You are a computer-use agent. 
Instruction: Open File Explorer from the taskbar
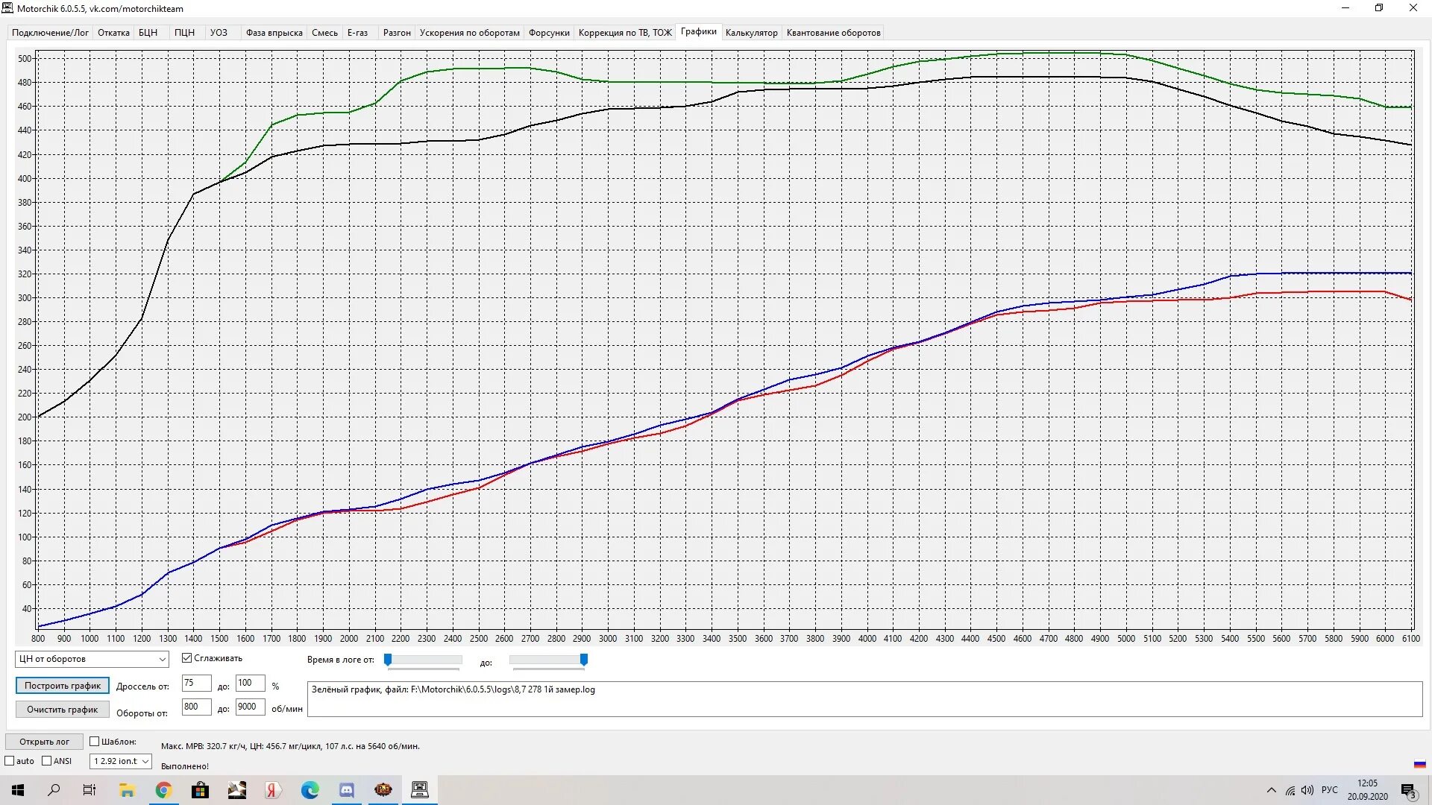[x=127, y=790]
